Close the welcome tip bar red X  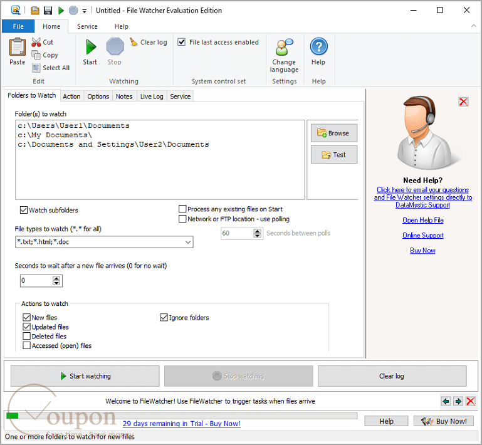(470, 401)
